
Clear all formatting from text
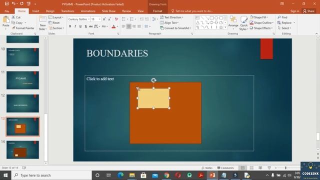[x=116, y=19]
